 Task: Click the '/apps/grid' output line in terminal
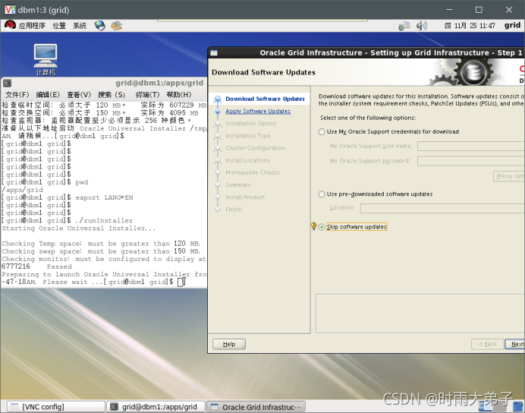pos(23,190)
